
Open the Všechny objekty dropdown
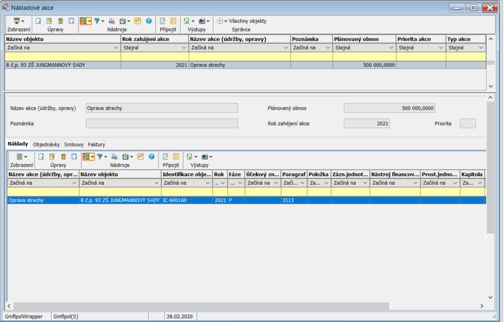point(242,21)
